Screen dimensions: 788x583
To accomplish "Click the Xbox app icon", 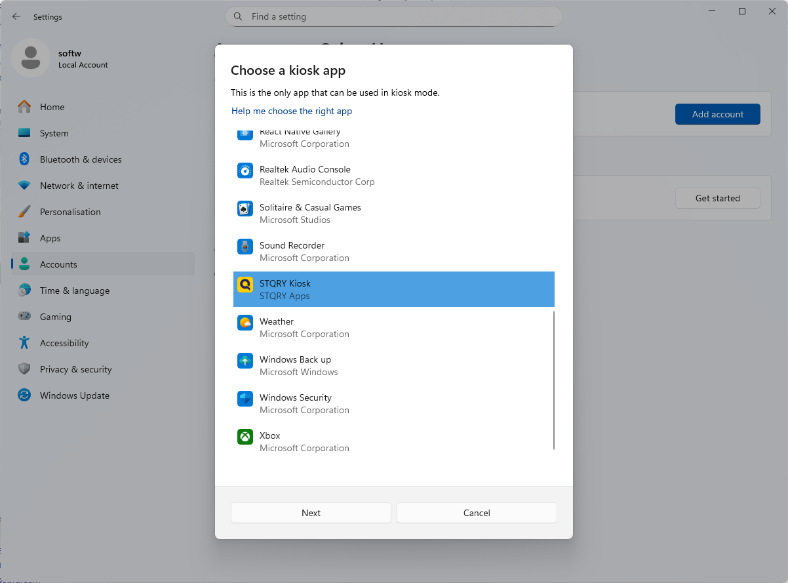I will click(245, 437).
